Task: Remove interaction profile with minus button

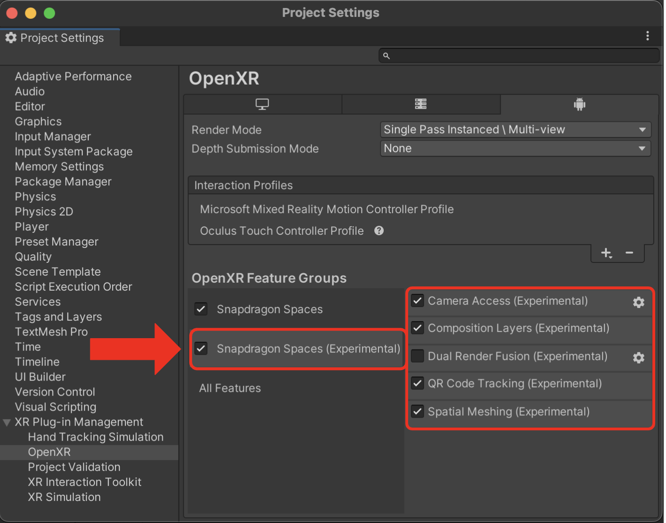Action: (629, 253)
